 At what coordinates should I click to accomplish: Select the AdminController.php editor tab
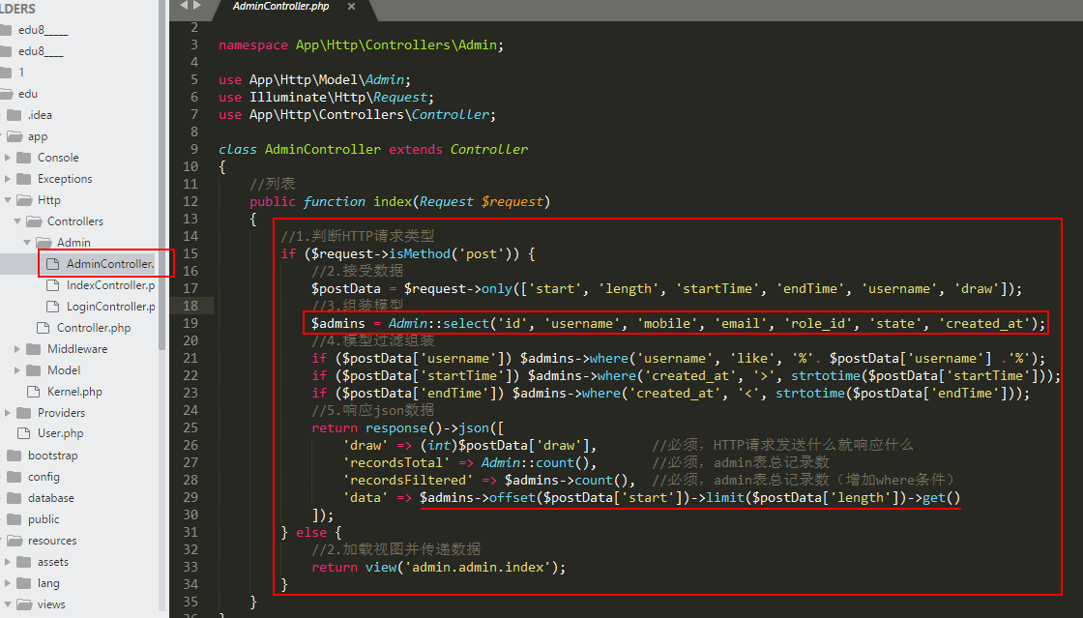coord(280,7)
